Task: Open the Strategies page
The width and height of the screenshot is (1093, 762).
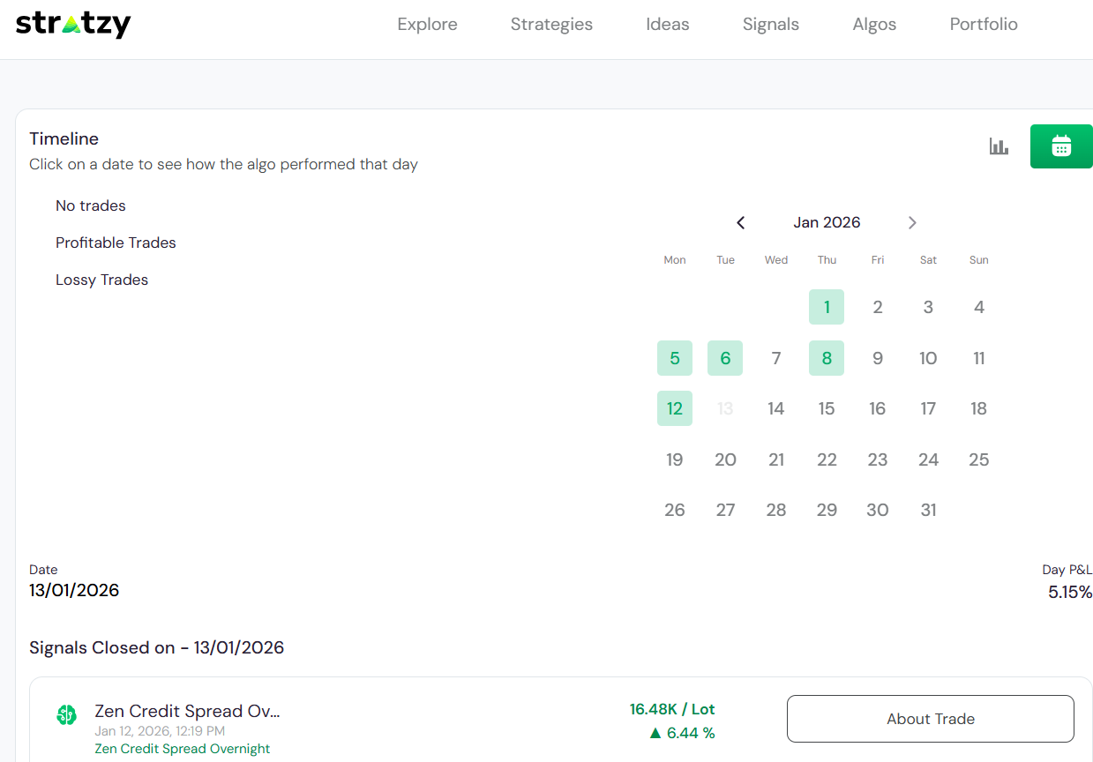Action: (551, 25)
